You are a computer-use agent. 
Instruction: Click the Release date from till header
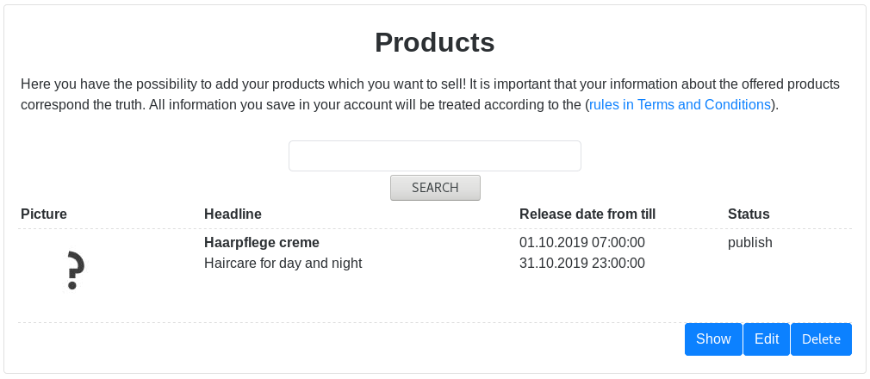[587, 214]
